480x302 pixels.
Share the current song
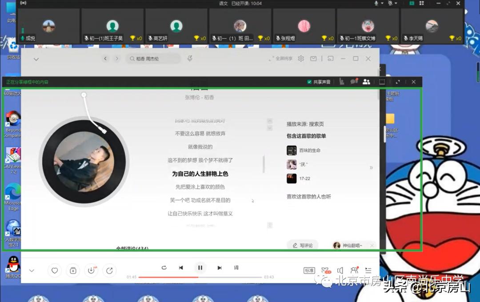(x=109, y=270)
